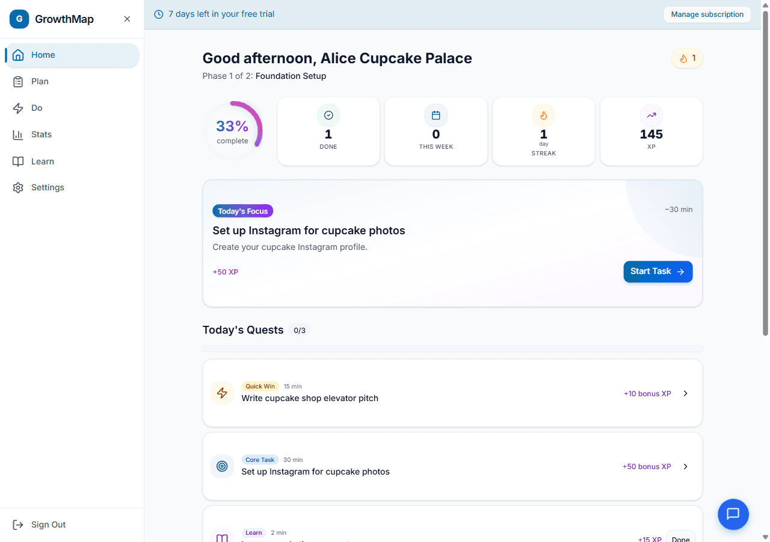Click the trending arrow icon in XP card
Viewport: 770px width, 542px height.
coord(651,115)
